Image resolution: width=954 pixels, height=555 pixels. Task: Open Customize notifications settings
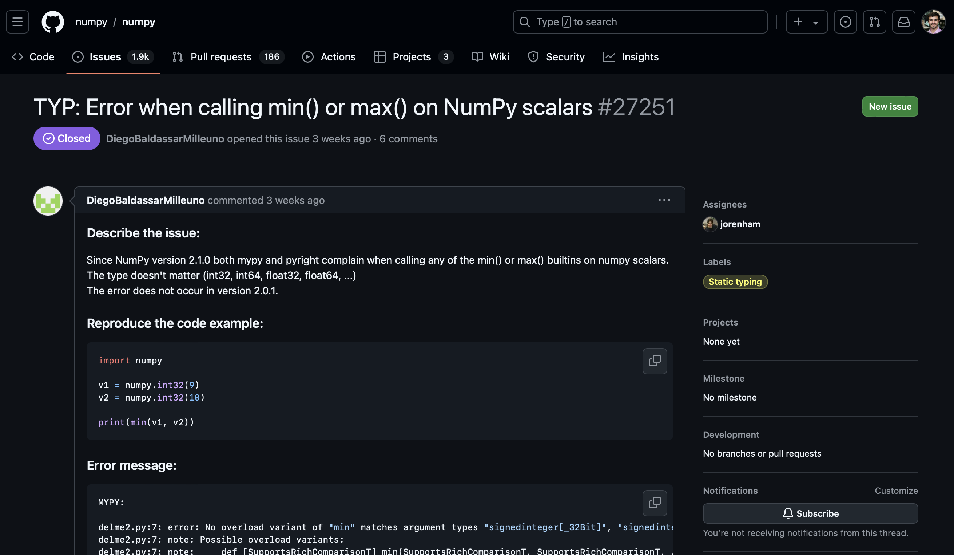pos(896,491)
